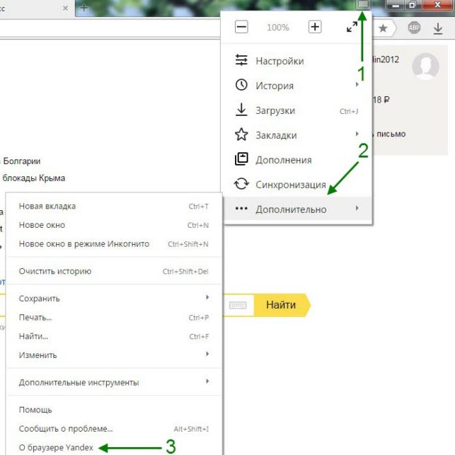The height and width of the screenshot is (455, 455).
Task: Click the 100% zoom level text
Action: pyautogui.click(x=278, y=28)
